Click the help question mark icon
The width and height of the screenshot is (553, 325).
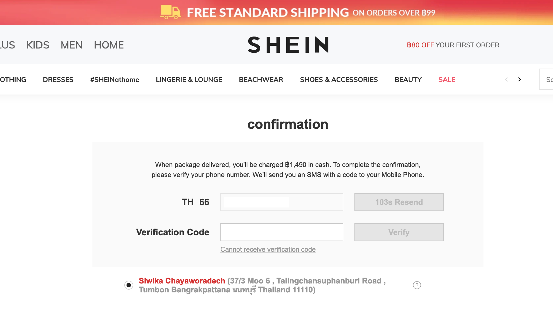[417, 285]
